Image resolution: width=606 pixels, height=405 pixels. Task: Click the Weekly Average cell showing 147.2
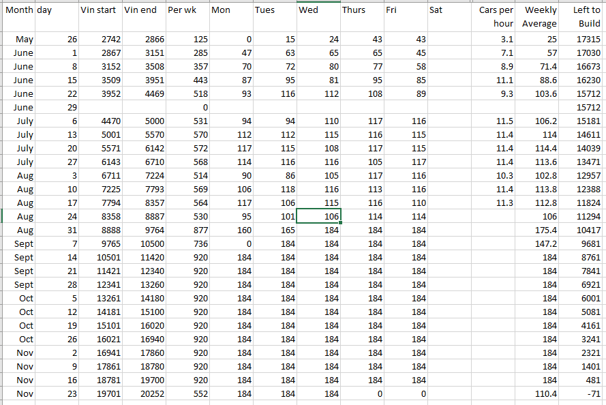point(539,244)
